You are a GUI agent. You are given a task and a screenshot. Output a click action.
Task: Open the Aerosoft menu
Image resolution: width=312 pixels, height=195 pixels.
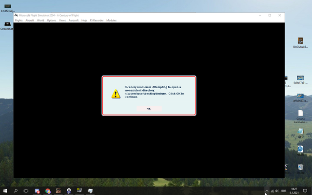point(74,20)
